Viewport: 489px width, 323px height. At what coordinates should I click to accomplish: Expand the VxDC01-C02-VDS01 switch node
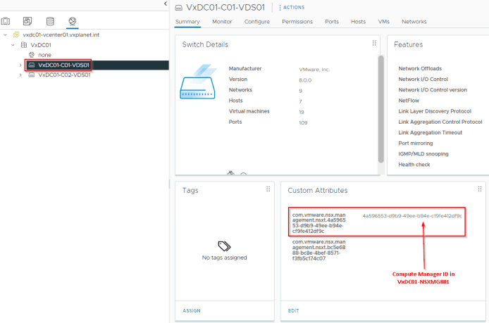20,75
